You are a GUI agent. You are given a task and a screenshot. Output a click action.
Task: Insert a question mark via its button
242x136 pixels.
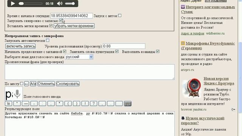pyautogui.click(x=93, y=104)
